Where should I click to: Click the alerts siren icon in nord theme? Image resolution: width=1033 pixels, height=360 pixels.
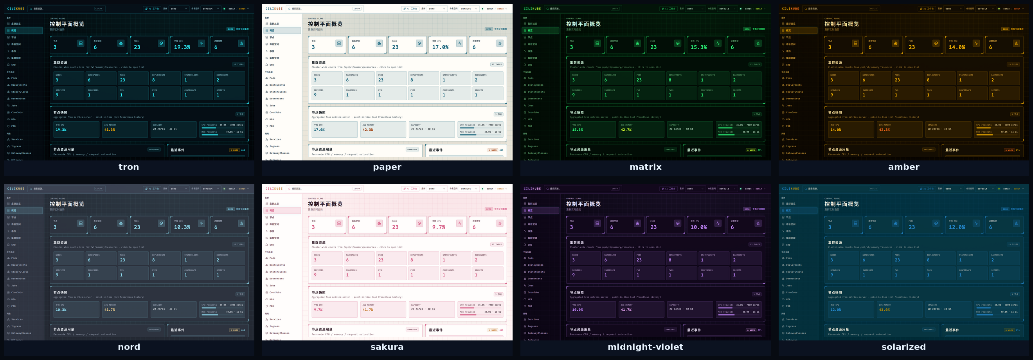pyautogui.click(x=241, y=223)
